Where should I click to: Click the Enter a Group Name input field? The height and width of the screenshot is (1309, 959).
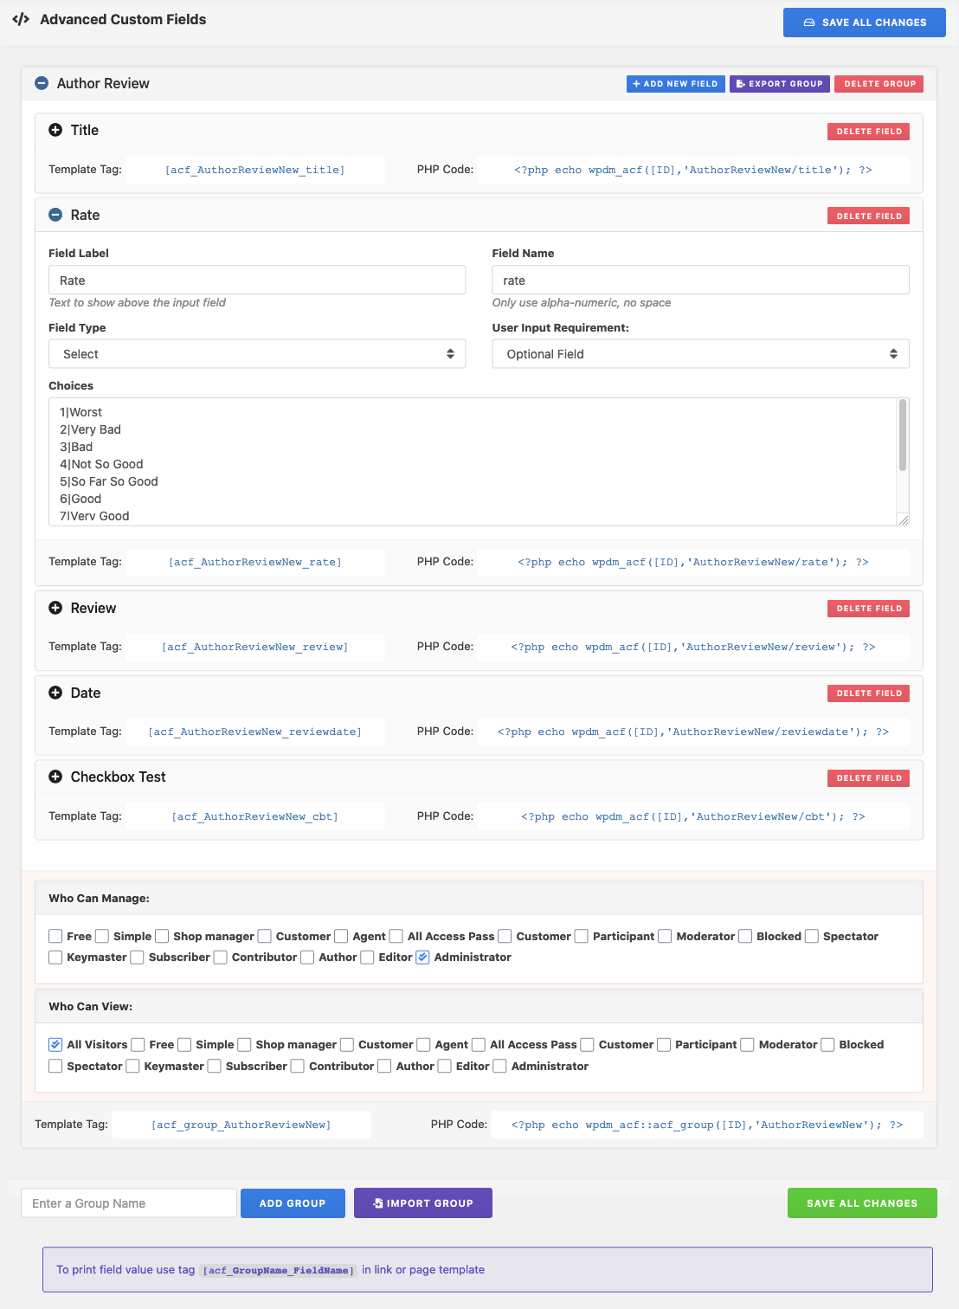pyautogui.click(x=128, y=1203)
